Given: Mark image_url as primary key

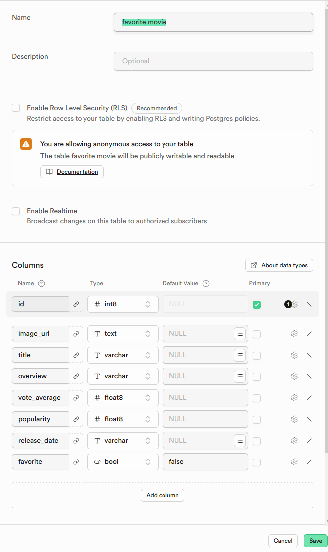Looking at the screenshot, I should coord(257,334).
